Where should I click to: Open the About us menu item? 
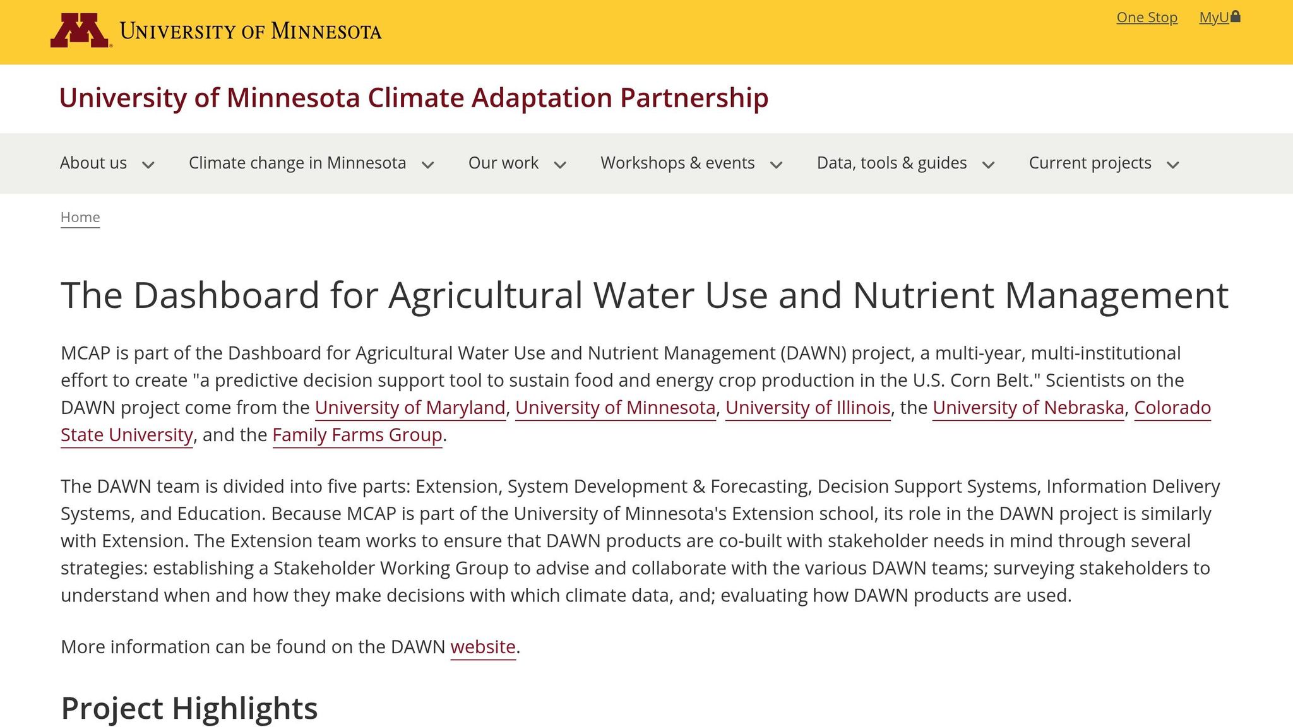click(x=93, y=163)
